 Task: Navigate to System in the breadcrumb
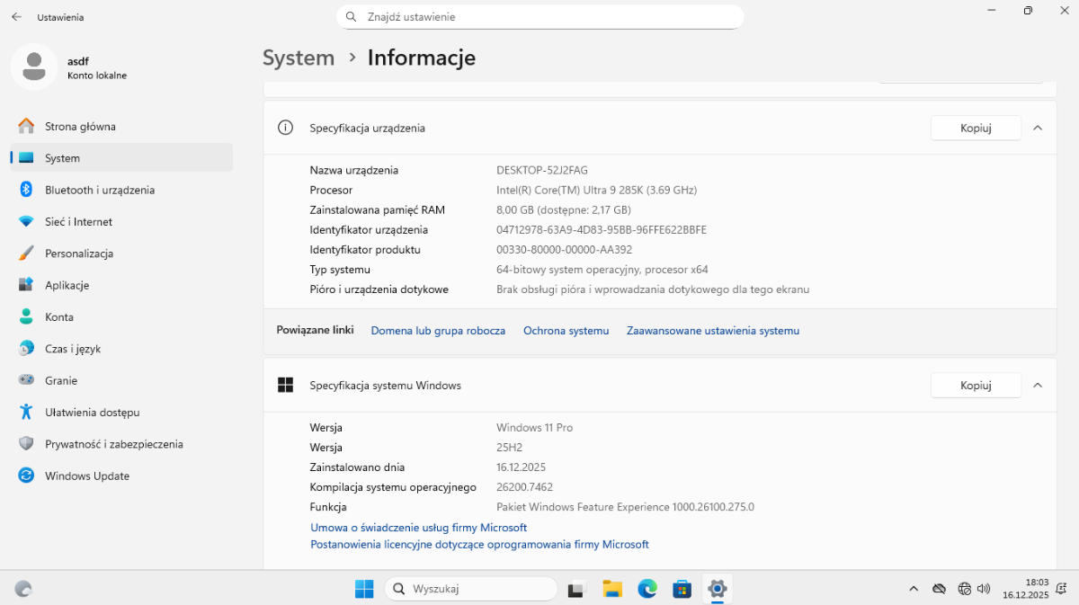299,58
